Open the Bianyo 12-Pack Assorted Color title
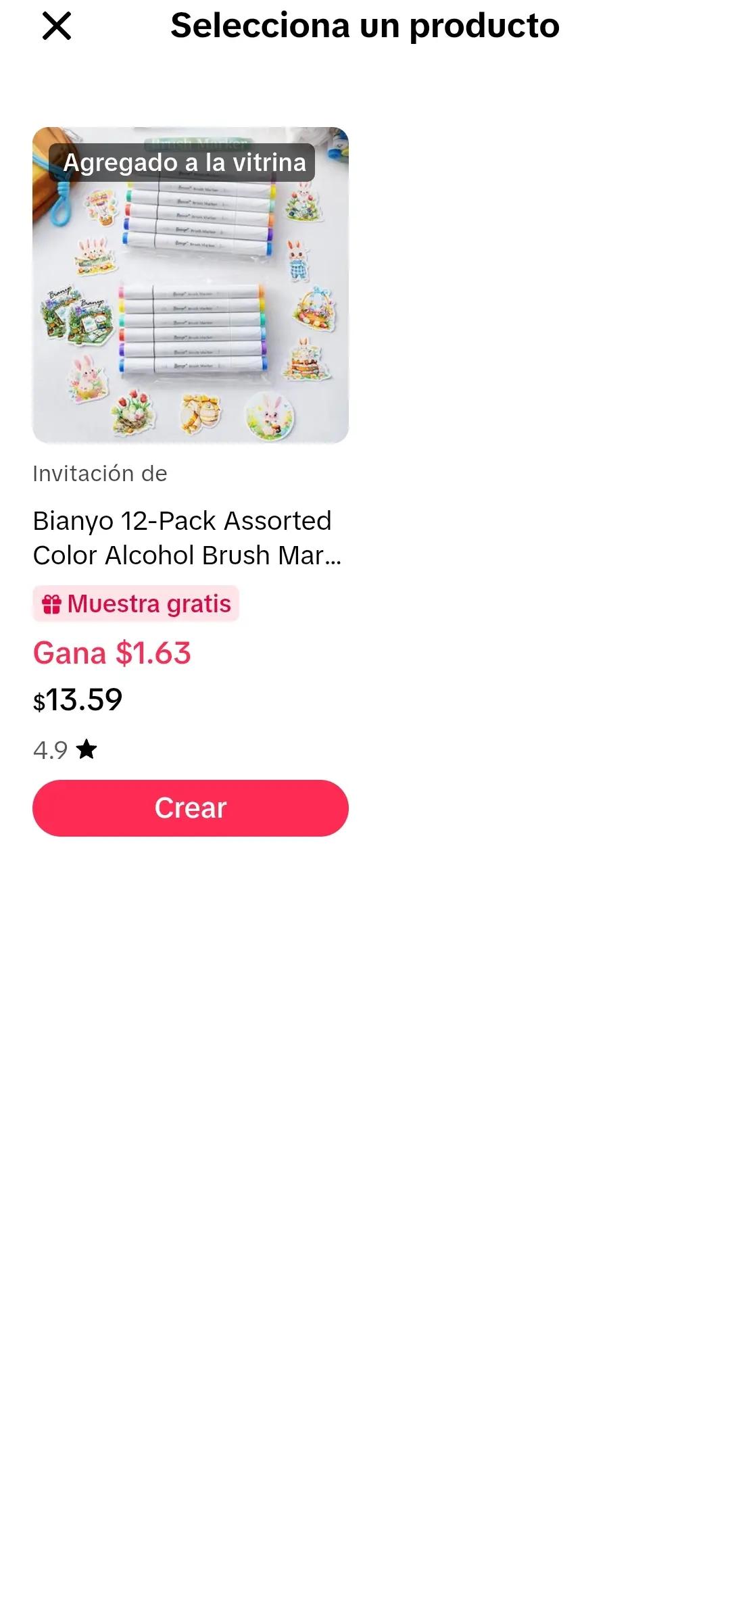The width and height of the screenshot is (730, 1603). (187, 538)
